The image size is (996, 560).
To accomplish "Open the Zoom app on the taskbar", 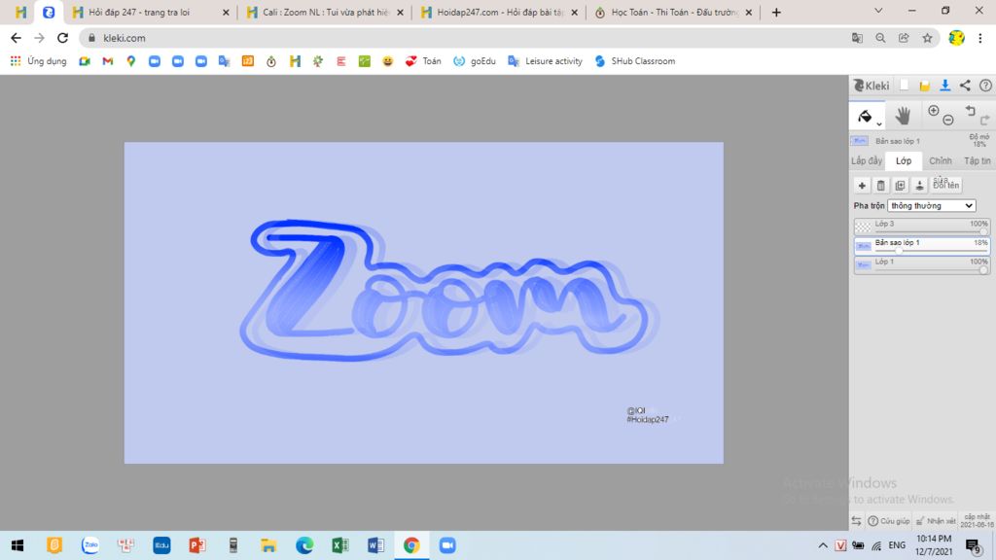I will point(447,545).
